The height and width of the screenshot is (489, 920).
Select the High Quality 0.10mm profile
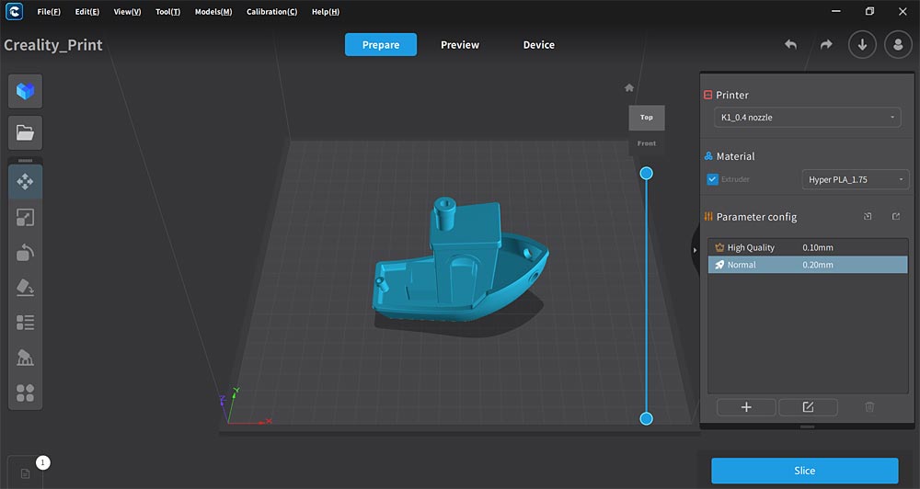click(x=808, y=247)
